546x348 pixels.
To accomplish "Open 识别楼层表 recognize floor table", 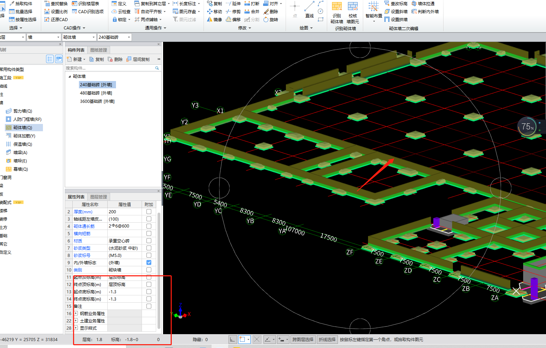I will coord(85,3).
